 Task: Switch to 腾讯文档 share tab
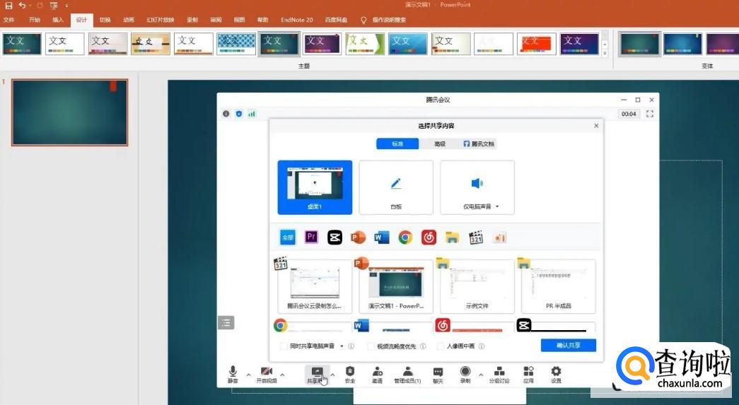coord(479,143)
